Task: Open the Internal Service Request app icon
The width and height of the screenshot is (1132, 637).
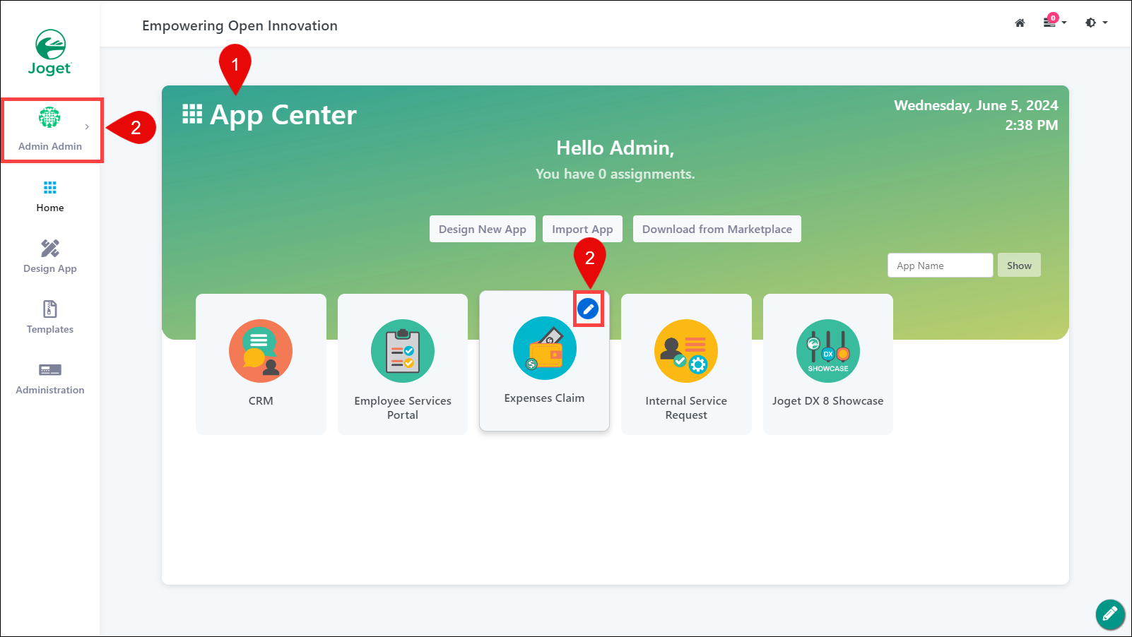Action: click(686, 351)
